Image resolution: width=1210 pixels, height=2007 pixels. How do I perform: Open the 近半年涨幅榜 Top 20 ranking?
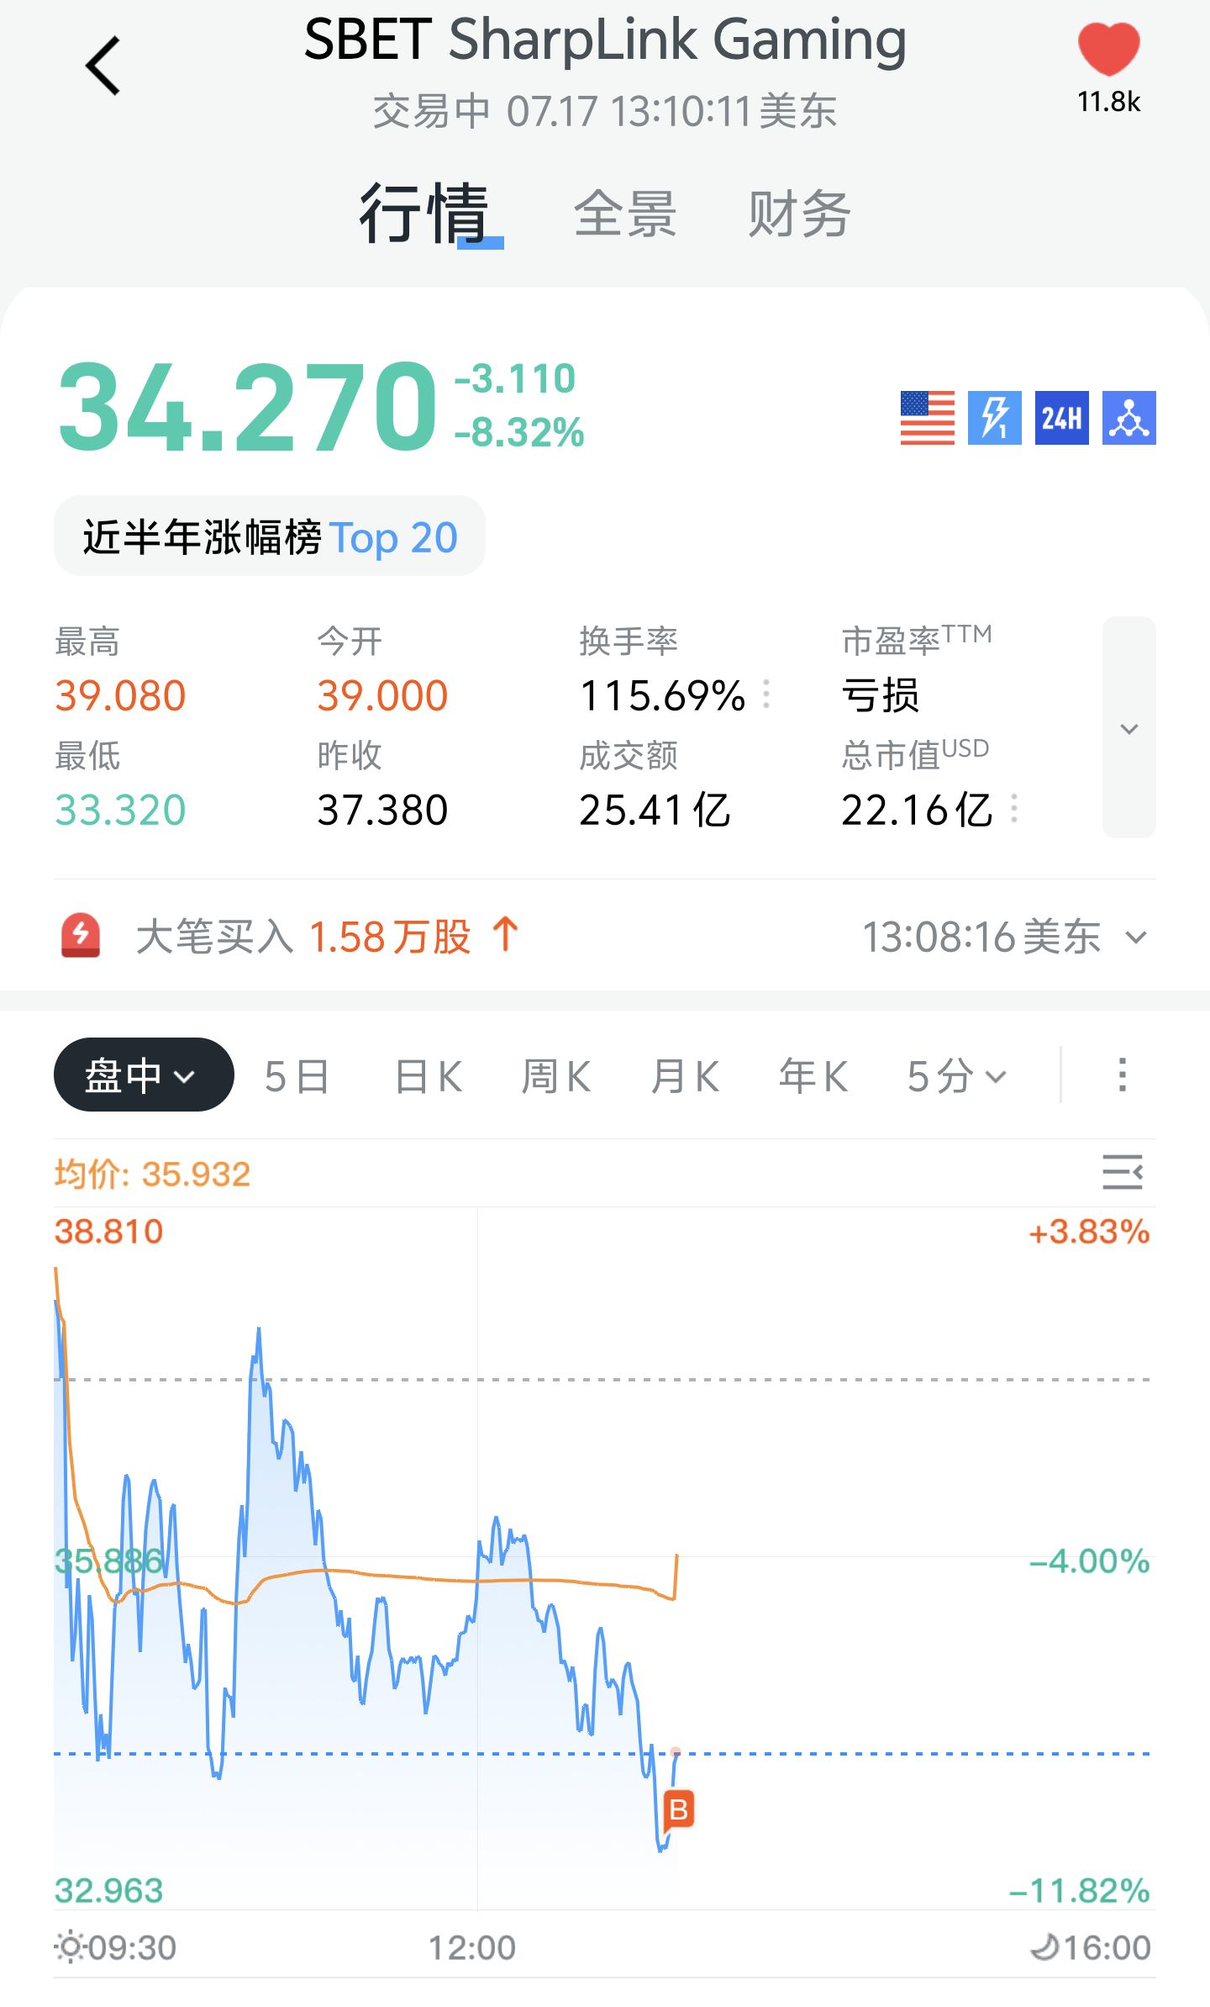click(x=270, y=536)
